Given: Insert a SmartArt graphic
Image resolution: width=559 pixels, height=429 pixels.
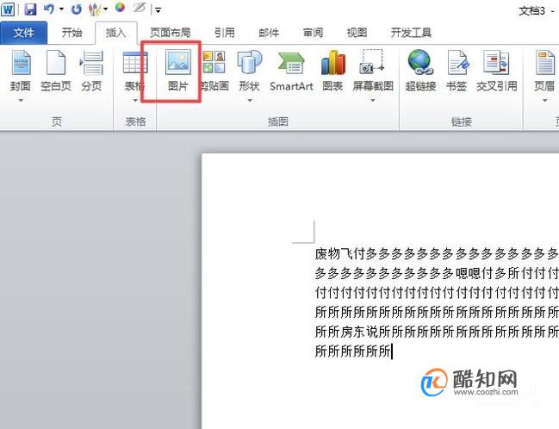Looking at the screenshot, I should click(291, 71).
